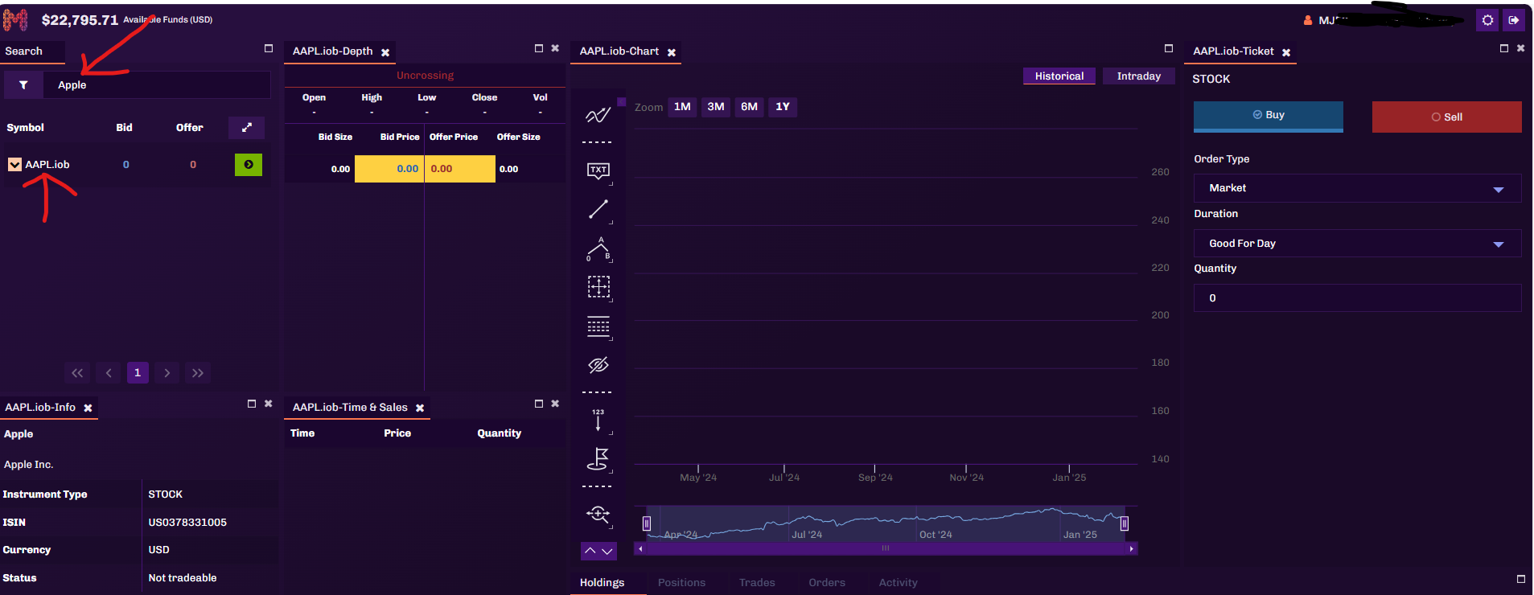Viewport: 1534px width, 595px height.
Task: Set chart zoom to 3M
Action: 715,107
